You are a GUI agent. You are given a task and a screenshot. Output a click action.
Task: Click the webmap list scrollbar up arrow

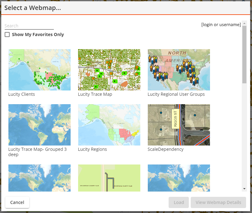[244, 23]
